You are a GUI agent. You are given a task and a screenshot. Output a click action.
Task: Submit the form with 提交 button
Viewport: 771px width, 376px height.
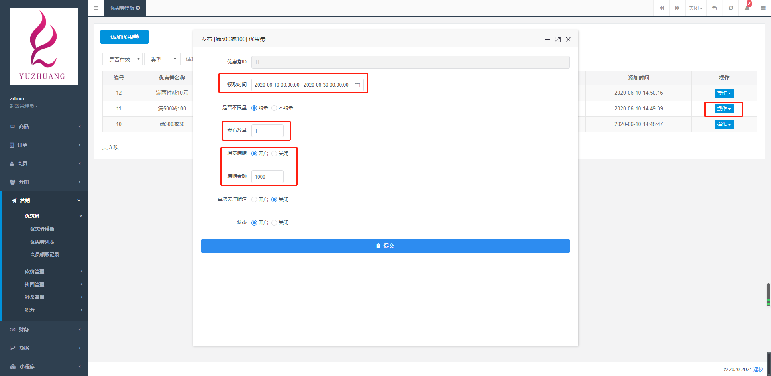(385, 246)
